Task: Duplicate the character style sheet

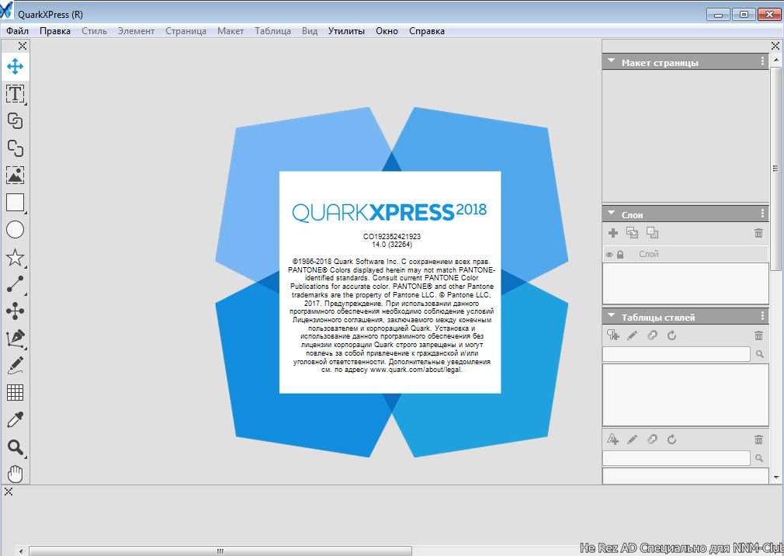Action: [652, 440]
